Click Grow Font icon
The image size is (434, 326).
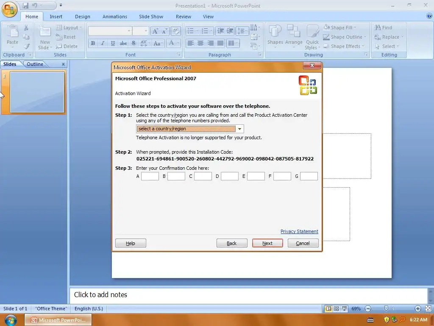pos(155,31)
